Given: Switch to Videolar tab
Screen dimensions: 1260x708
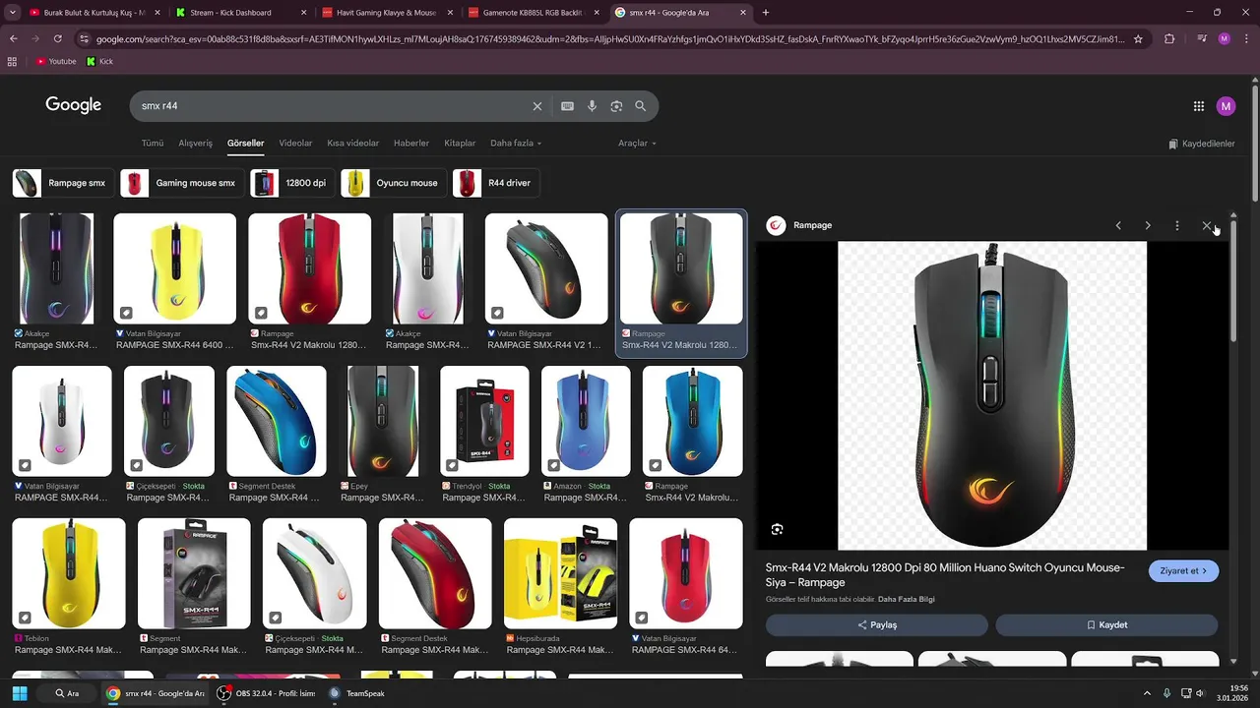Looking at the screenshot, I should pos(295,144).
